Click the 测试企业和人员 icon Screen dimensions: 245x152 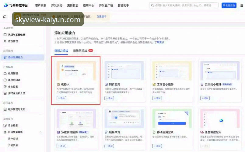click(5, 93)
